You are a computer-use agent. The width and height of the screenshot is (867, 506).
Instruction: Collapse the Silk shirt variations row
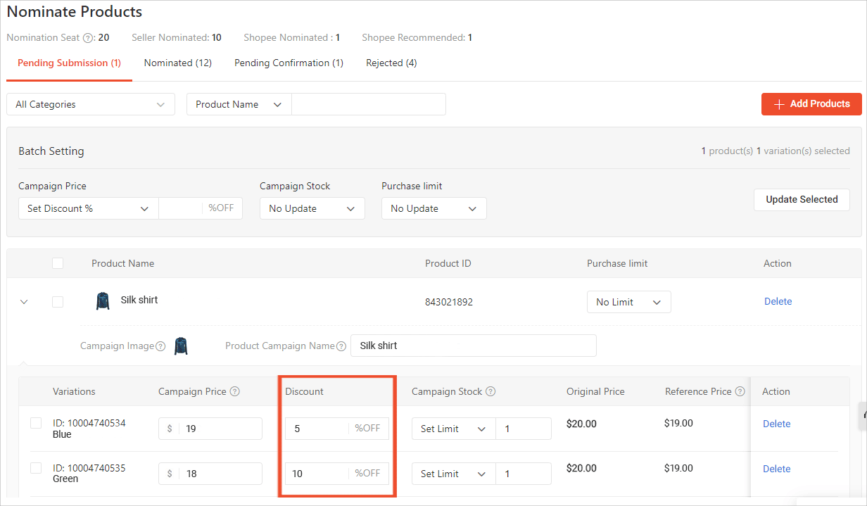23,301
